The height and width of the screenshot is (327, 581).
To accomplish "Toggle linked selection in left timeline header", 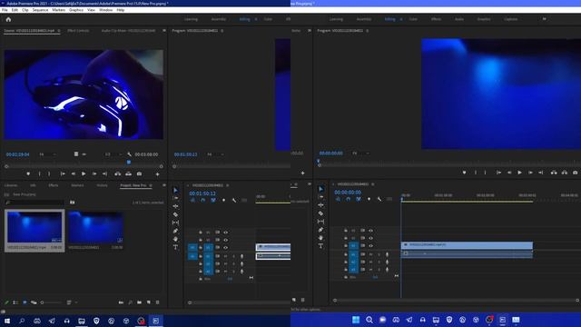I will [x=213, y=200].
